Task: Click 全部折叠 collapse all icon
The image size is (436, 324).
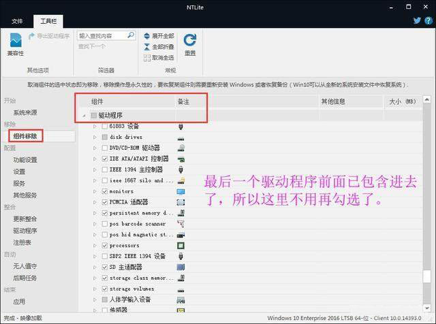Action: click(147, 47)
